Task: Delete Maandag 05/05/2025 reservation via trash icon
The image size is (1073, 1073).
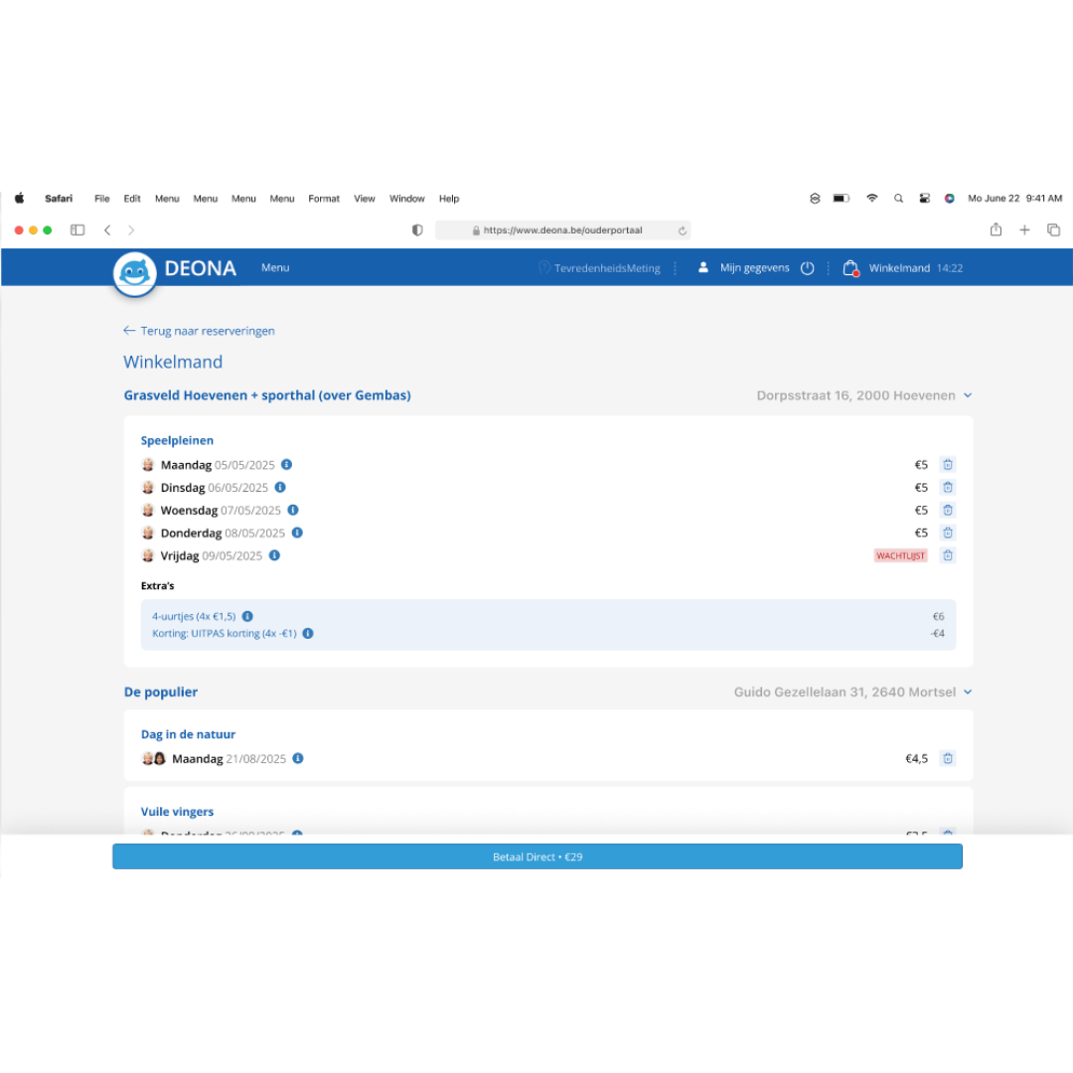Action: 948,464
